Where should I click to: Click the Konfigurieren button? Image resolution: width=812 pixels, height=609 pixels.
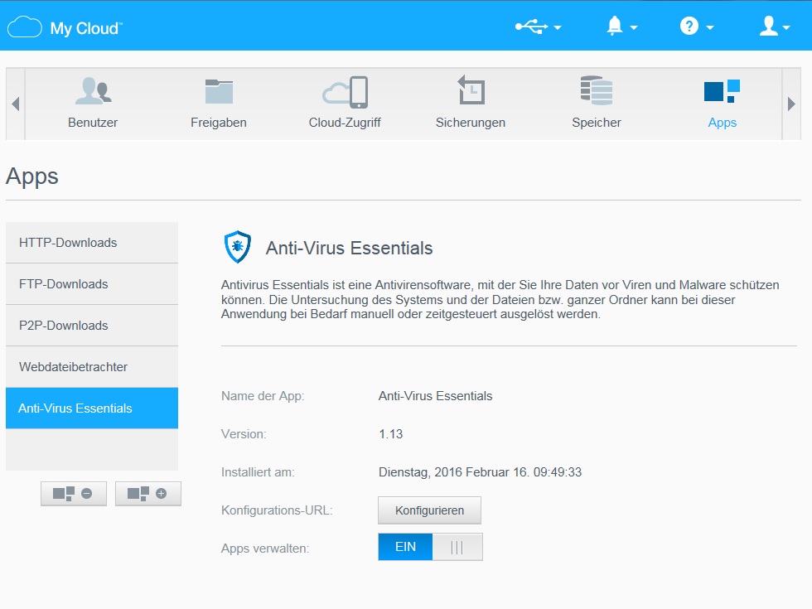pyautogui.click(x=429, y=510)
